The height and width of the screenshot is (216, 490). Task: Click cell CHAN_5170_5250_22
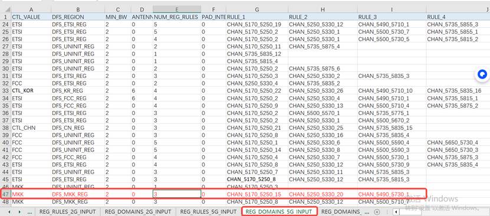click(x=257, y=91)
